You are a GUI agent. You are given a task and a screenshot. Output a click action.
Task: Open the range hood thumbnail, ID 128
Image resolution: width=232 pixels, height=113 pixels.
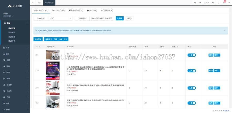point(53,88)
